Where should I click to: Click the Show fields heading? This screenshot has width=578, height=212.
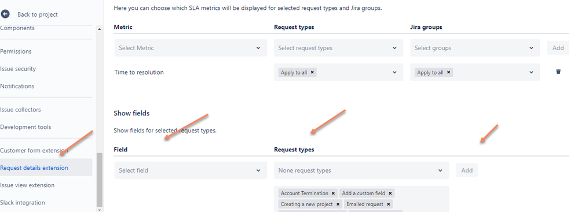[x=131, y=113]
